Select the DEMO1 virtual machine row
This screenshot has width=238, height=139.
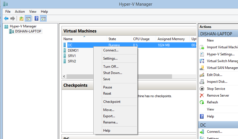pos(73,51)
